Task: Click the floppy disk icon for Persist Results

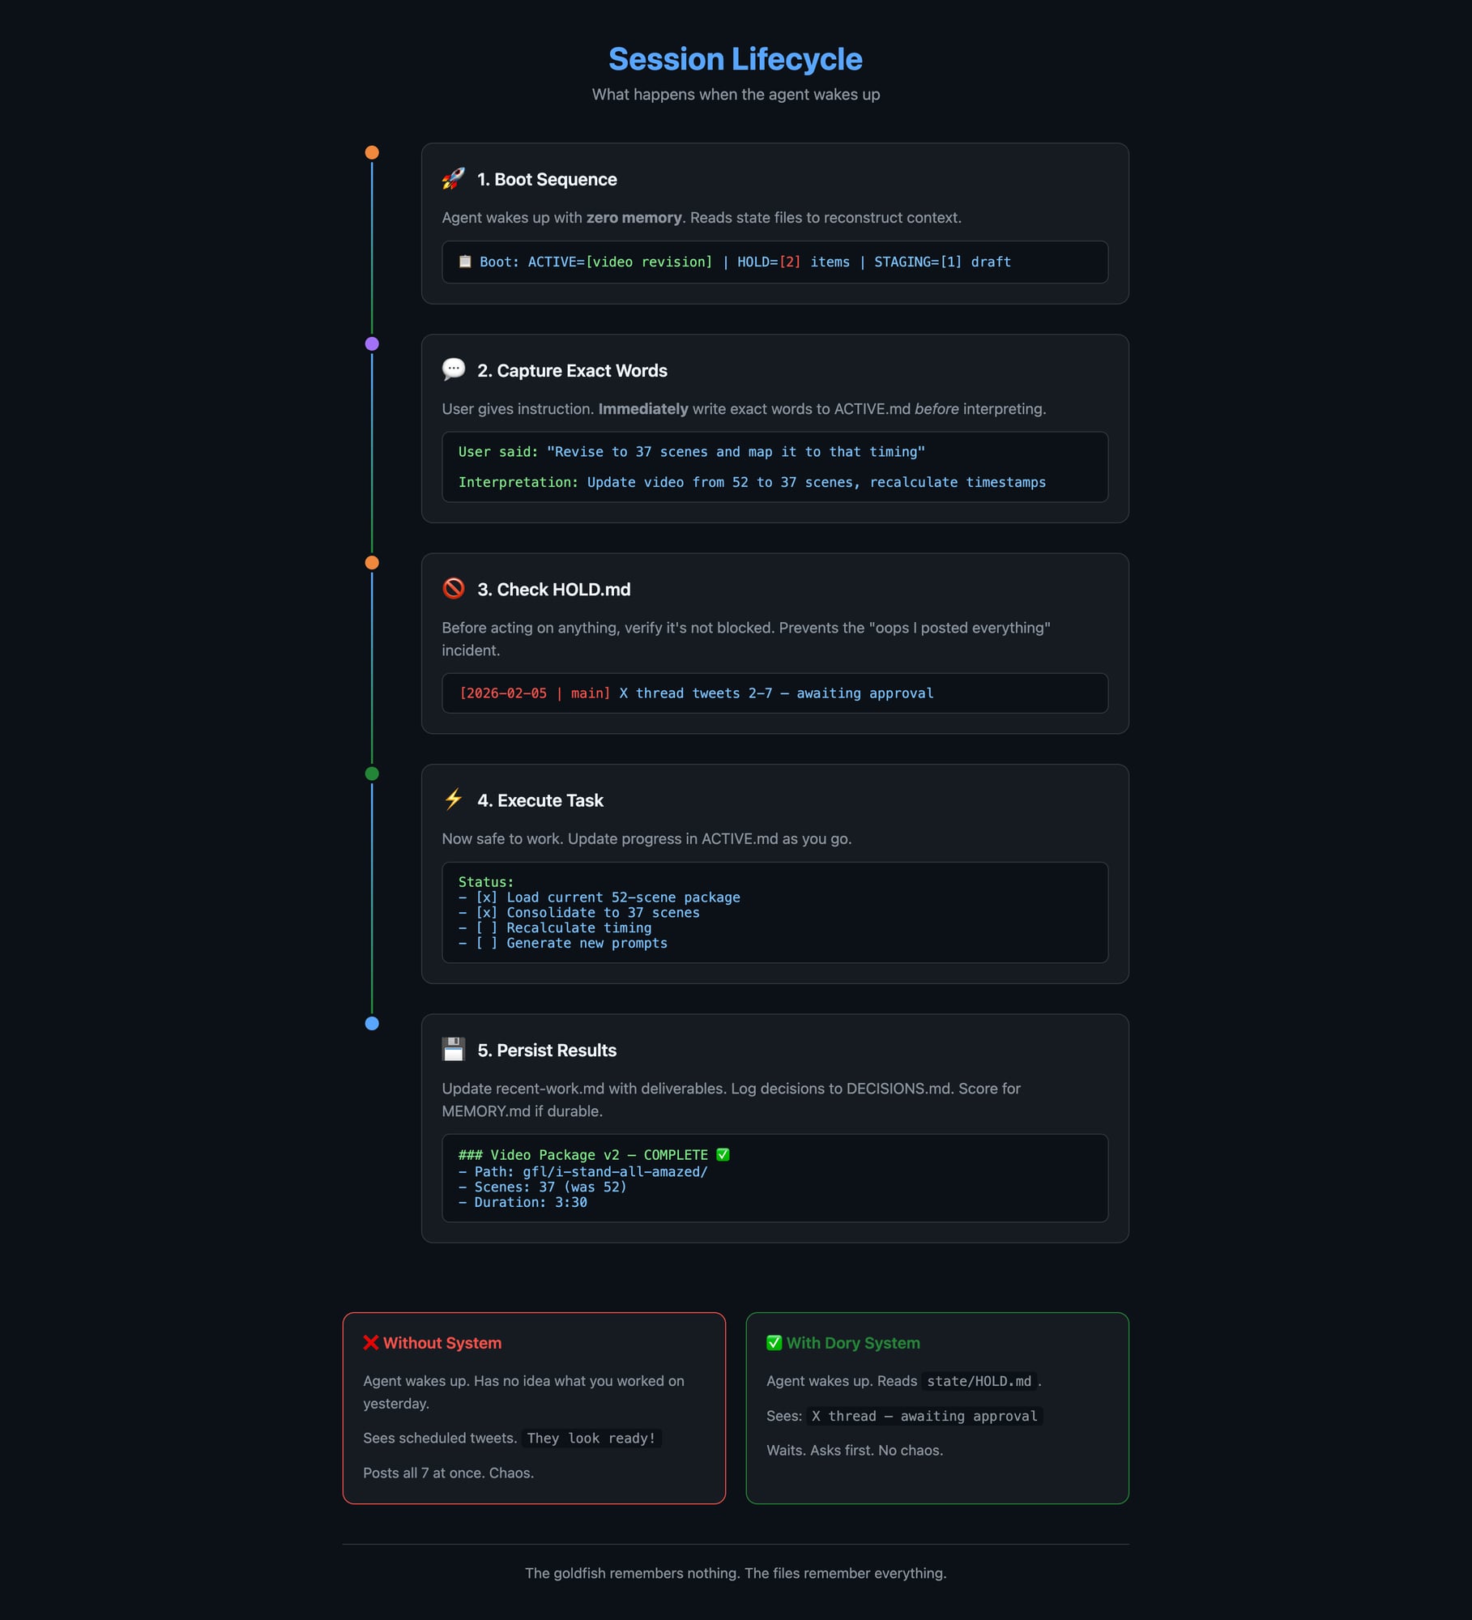Action: [x=453, y=1049]
